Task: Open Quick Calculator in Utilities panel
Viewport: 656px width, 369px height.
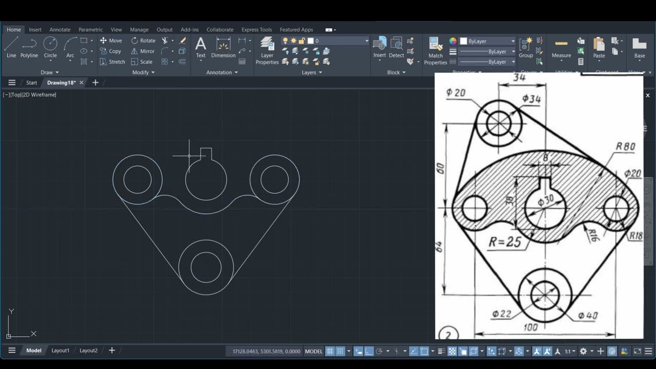Action: (x=581, y=61)
